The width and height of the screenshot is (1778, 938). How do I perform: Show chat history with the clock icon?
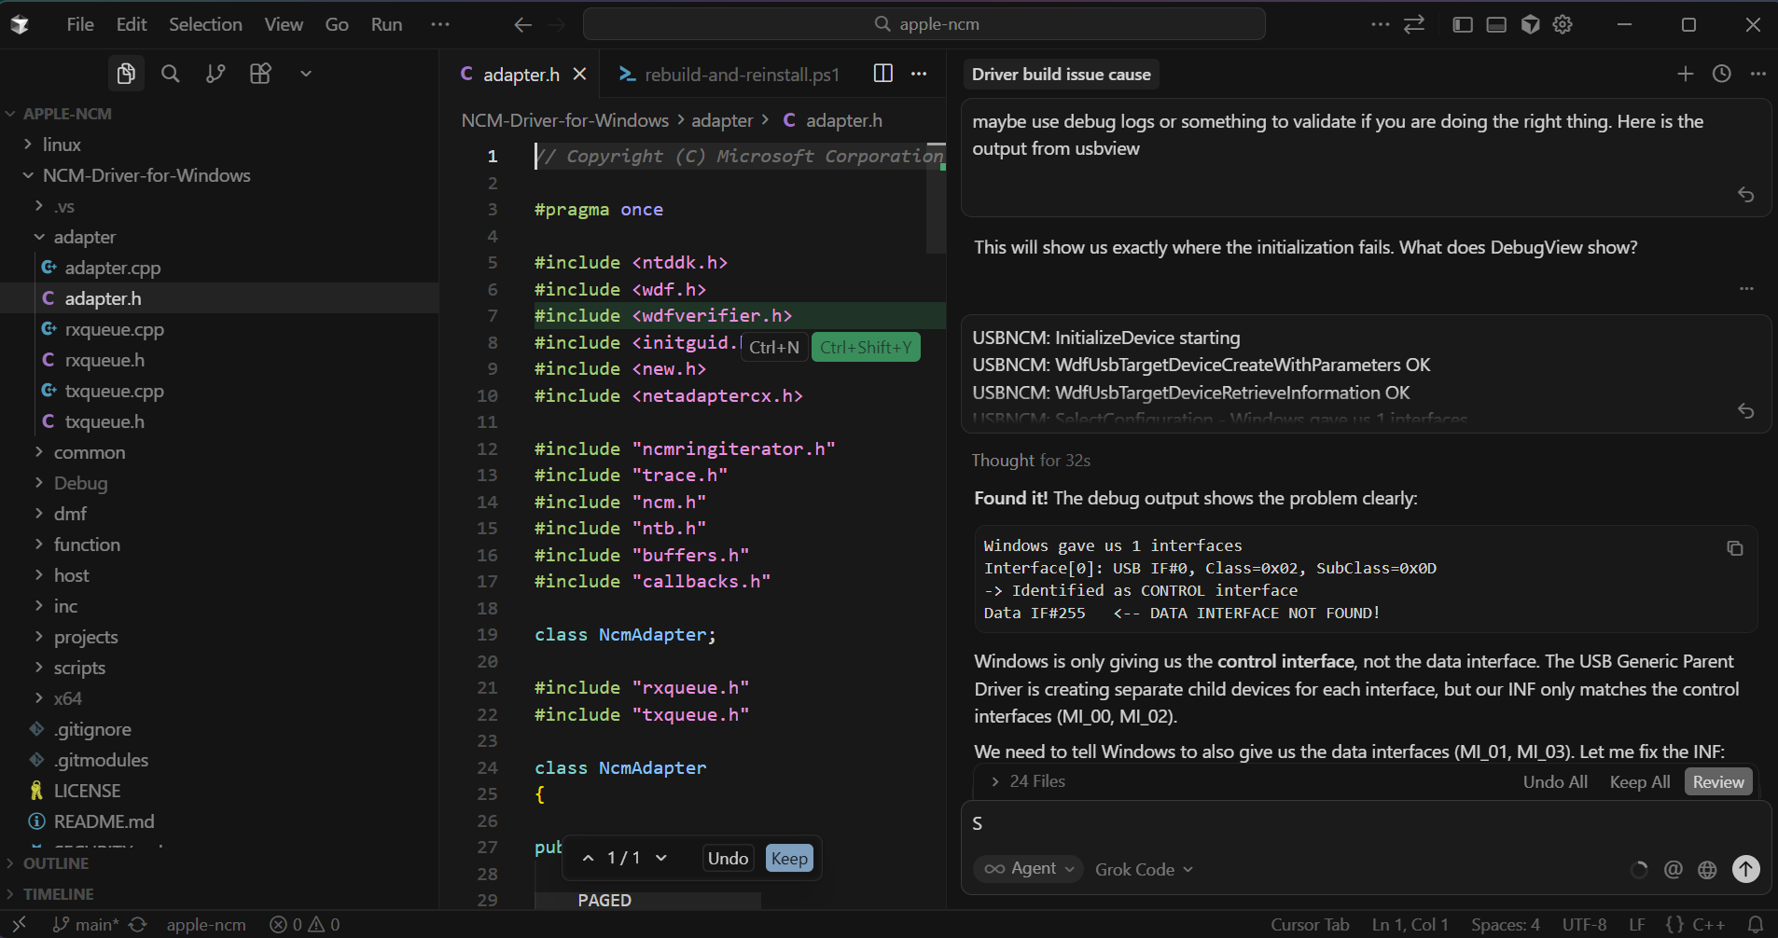pyautogui.click(x=1721, y=74)
